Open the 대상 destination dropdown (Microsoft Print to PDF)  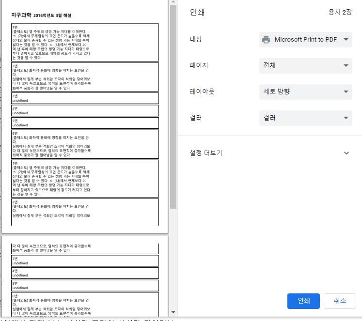pyautogui.click(x=305, y=40)
